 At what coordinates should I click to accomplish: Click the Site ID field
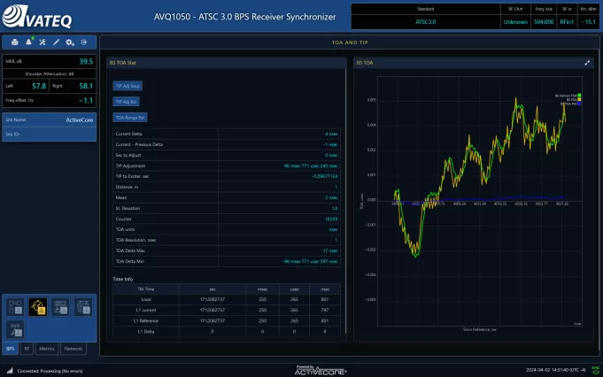point(50,135)
